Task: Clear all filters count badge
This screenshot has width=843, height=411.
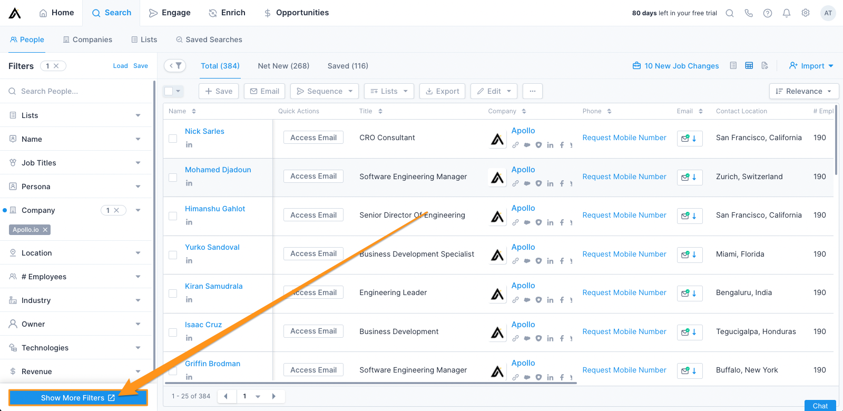Action: click(x=53, y=66)
